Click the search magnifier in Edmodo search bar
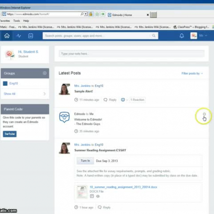 (154, 36)
